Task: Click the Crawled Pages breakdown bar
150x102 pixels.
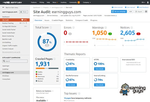Action: 47,68
